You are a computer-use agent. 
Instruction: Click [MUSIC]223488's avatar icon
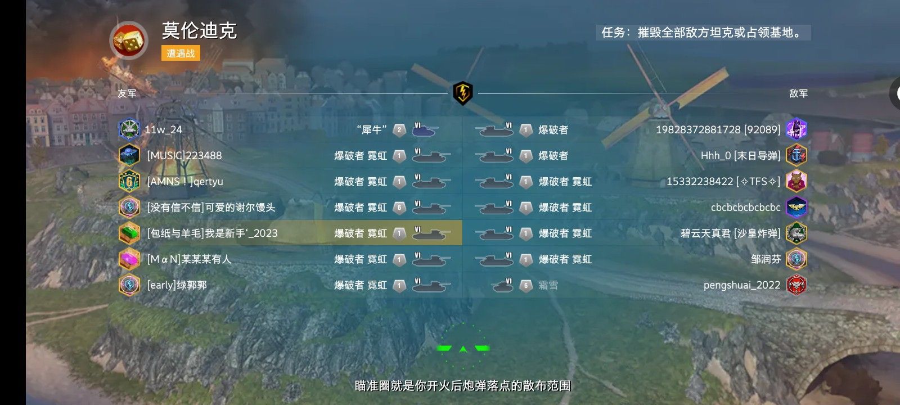[129, 155]
